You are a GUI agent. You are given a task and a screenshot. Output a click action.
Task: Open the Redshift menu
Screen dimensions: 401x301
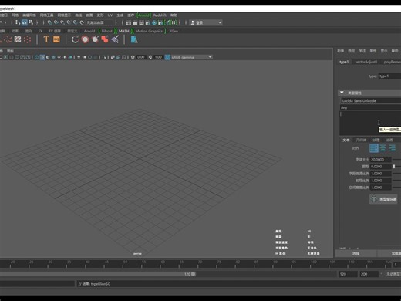[160, 15]
